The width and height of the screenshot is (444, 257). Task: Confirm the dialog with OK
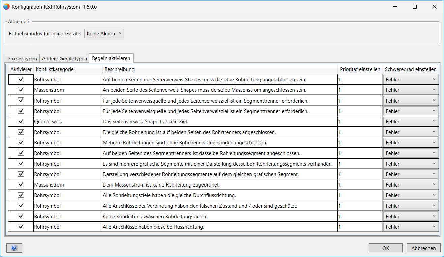[x=385, y=248]
